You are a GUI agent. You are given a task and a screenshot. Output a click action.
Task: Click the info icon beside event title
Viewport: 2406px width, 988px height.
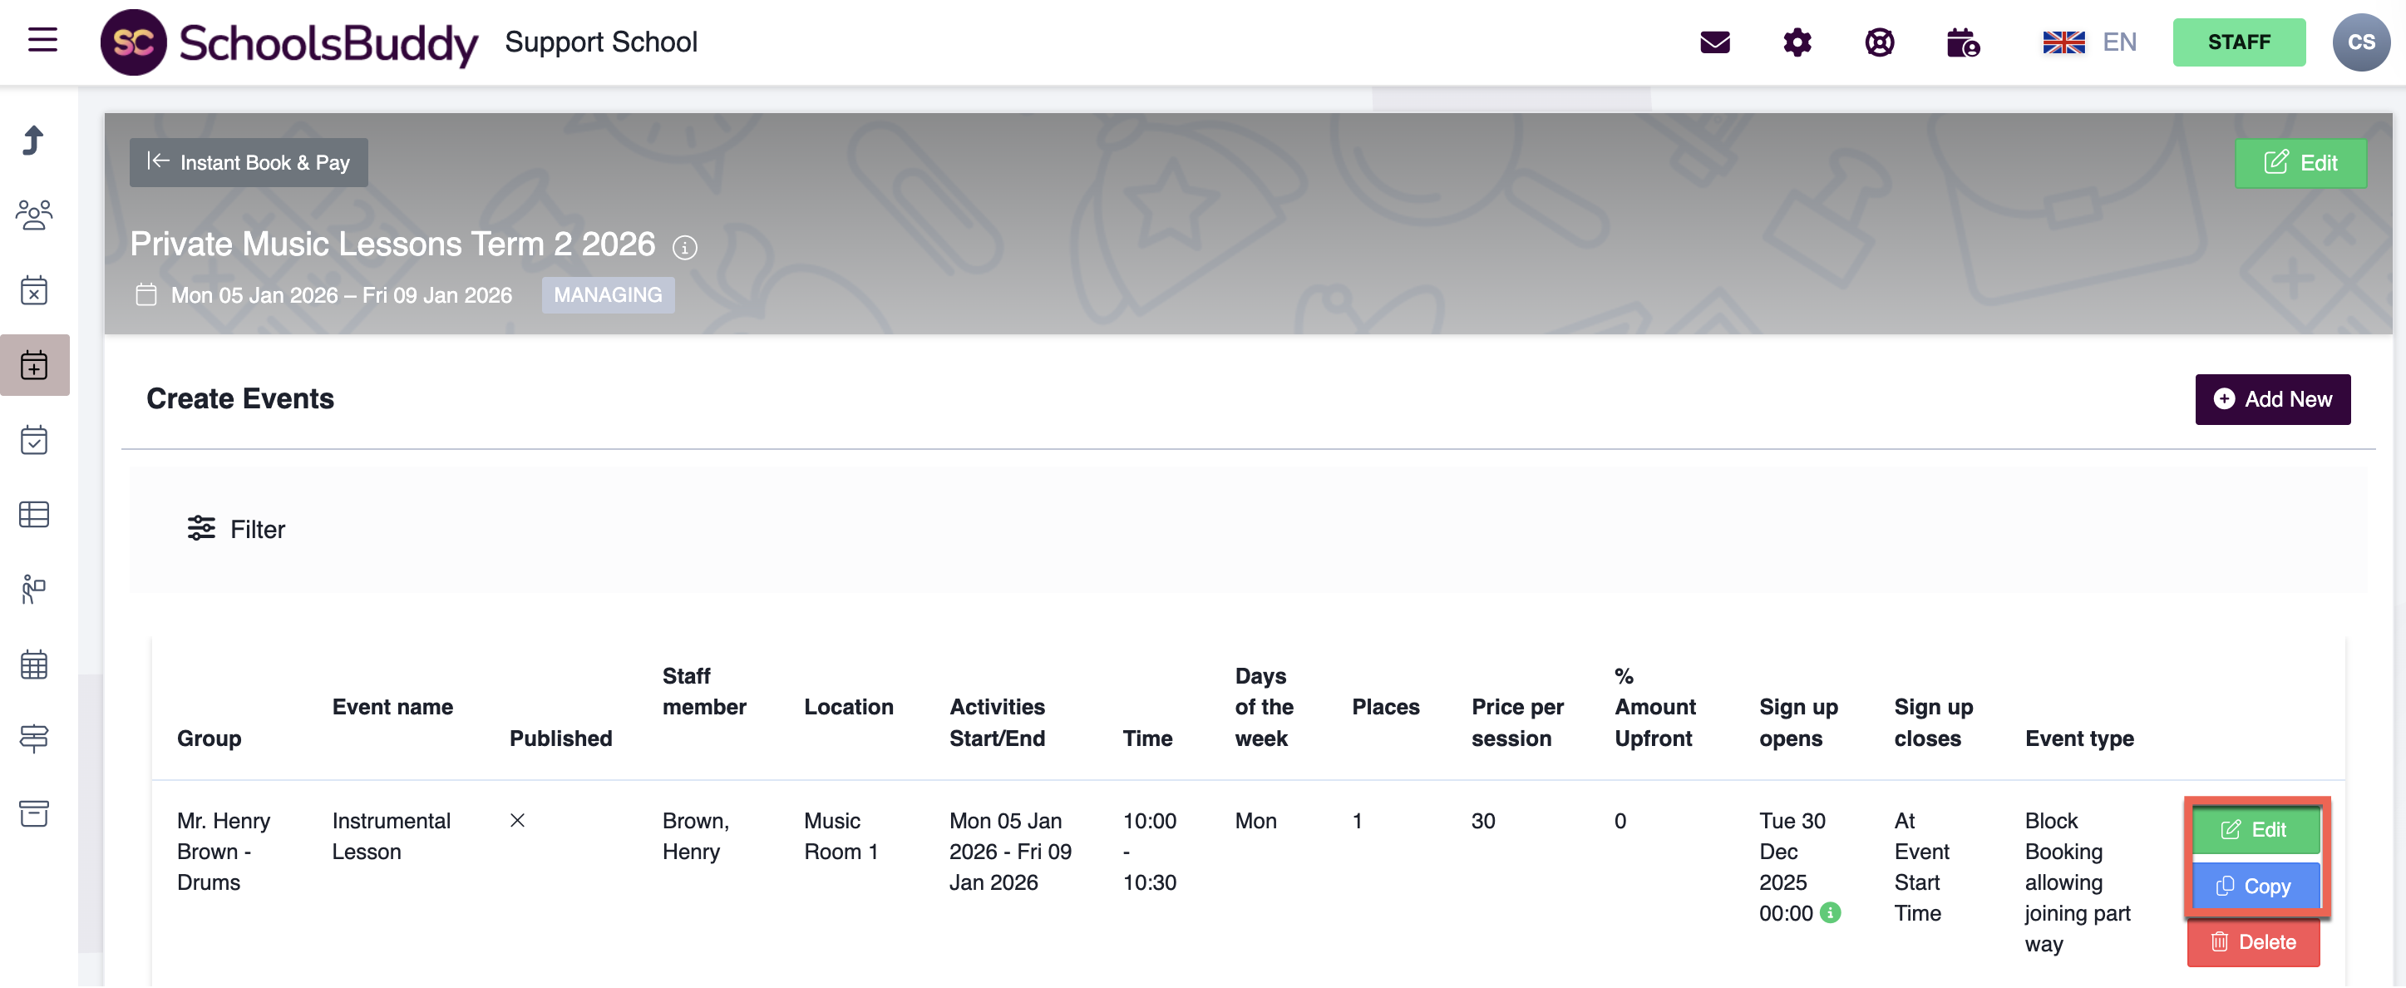coord(684,248)
